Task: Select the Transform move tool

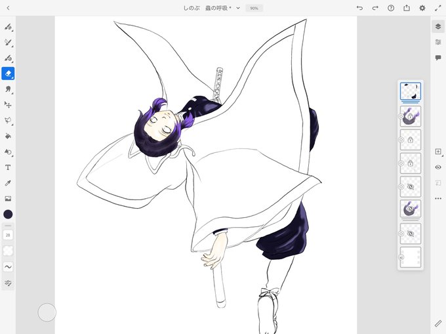Action: (8, 105)
